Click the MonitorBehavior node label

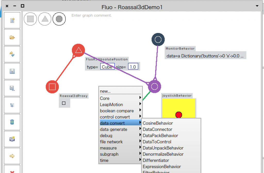(x=180, y=49)
